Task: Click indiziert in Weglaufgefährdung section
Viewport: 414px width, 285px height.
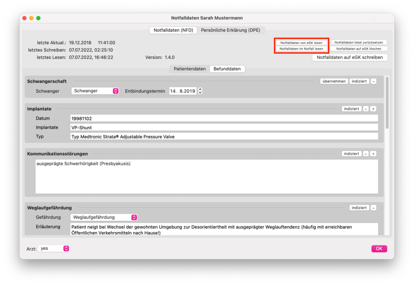Action: click(359, 208)
